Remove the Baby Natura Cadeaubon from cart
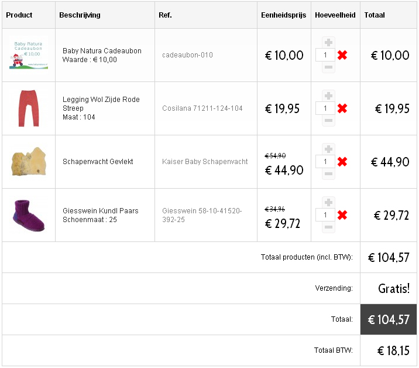The image size is (419, 368). click(342, 55)
